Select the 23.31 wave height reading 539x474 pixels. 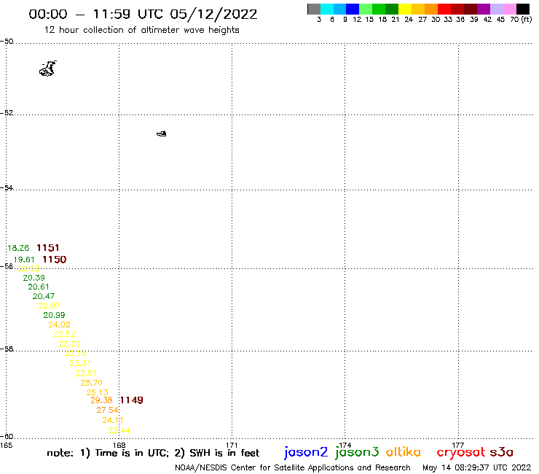click(x=80, y=363)
